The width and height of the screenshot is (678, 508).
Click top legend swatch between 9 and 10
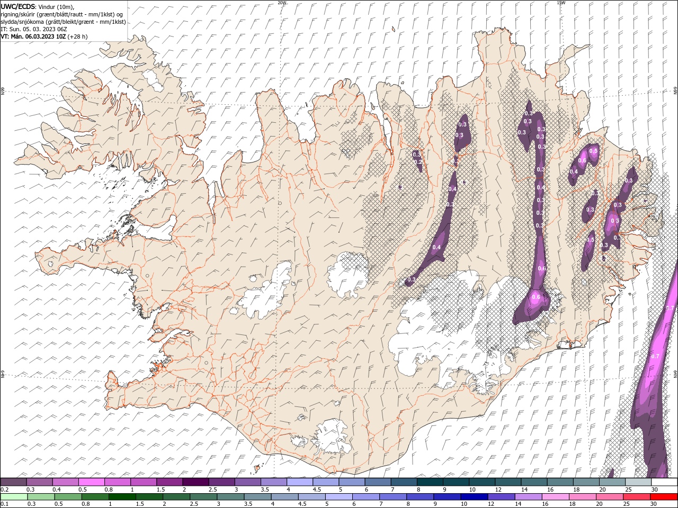(x=456, y=482)
